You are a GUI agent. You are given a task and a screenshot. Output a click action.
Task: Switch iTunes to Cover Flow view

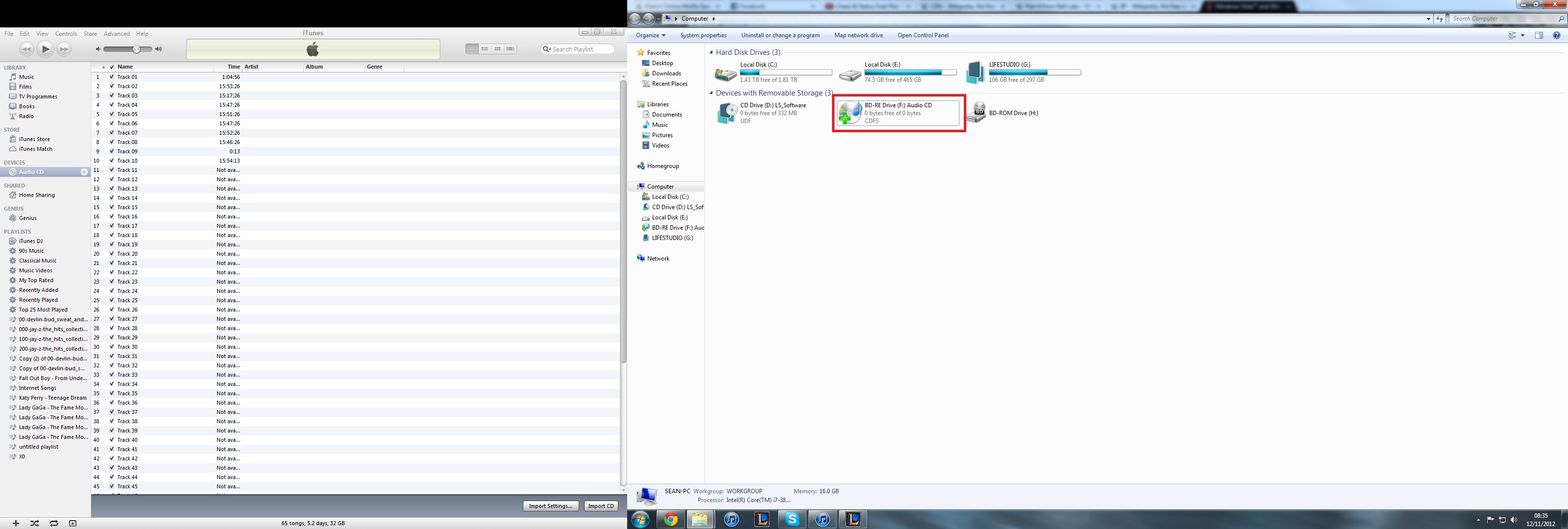point(510,48)
